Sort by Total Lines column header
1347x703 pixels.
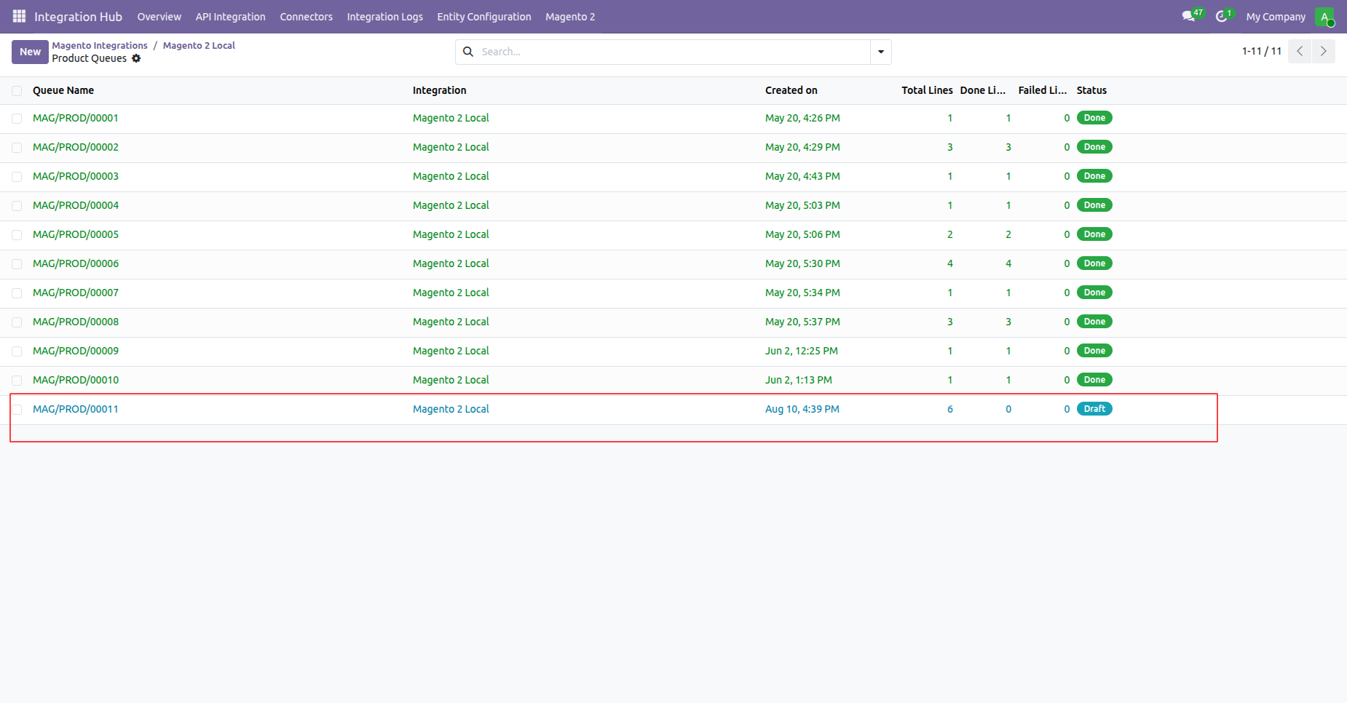coord(927,90)
